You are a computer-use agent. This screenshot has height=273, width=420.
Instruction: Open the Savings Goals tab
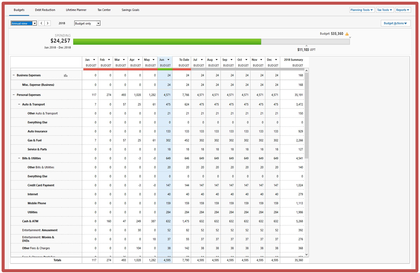130,10
